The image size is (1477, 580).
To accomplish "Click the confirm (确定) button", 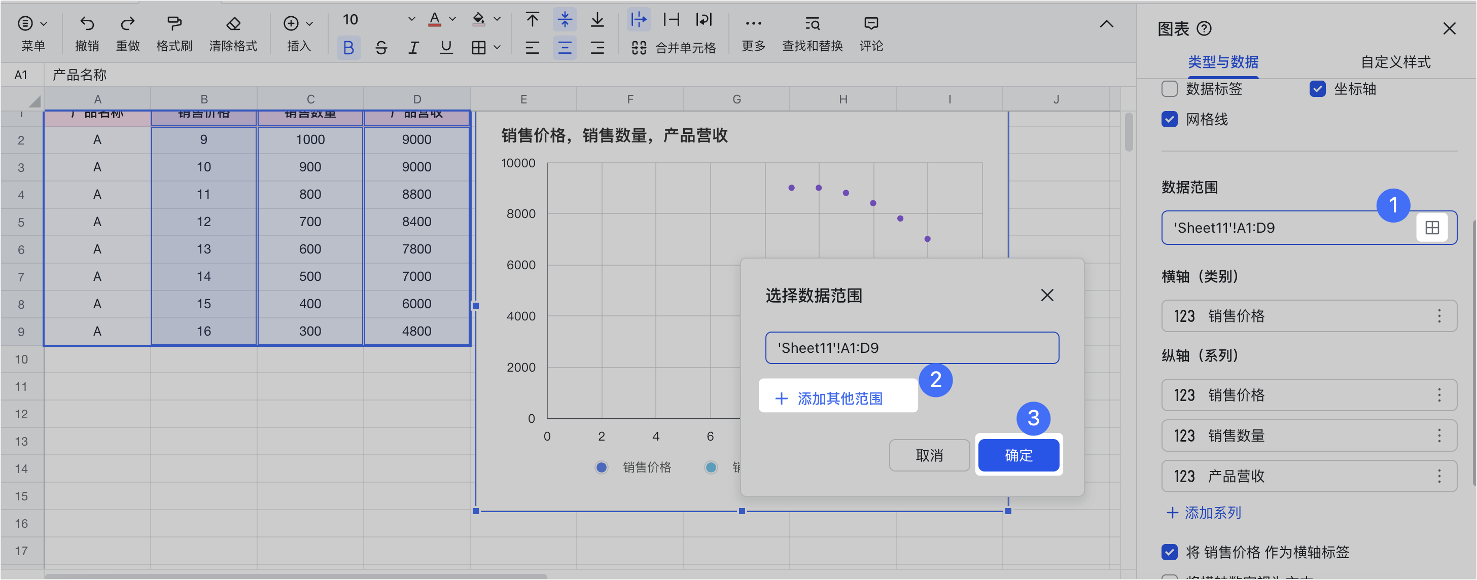I will click(1018, 455).
